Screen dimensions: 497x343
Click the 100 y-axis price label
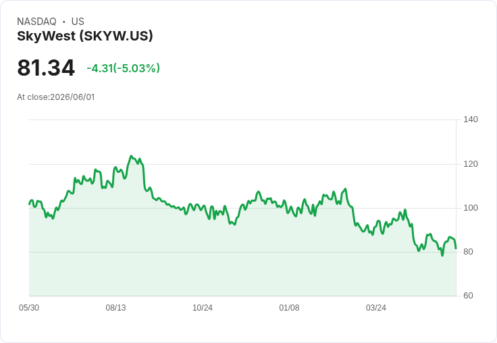point(471,208)
